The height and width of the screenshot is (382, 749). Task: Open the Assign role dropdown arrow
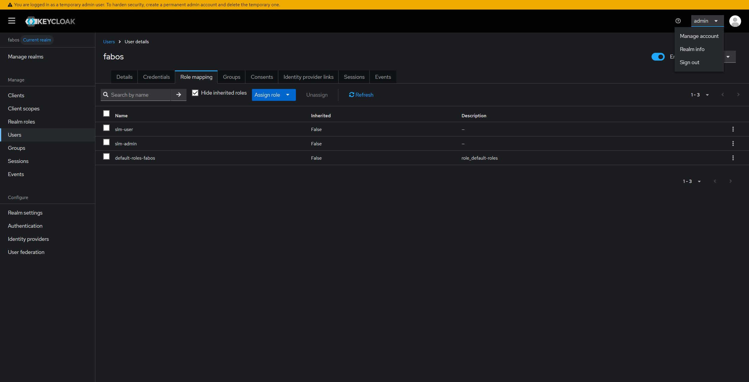pos(288,95)
